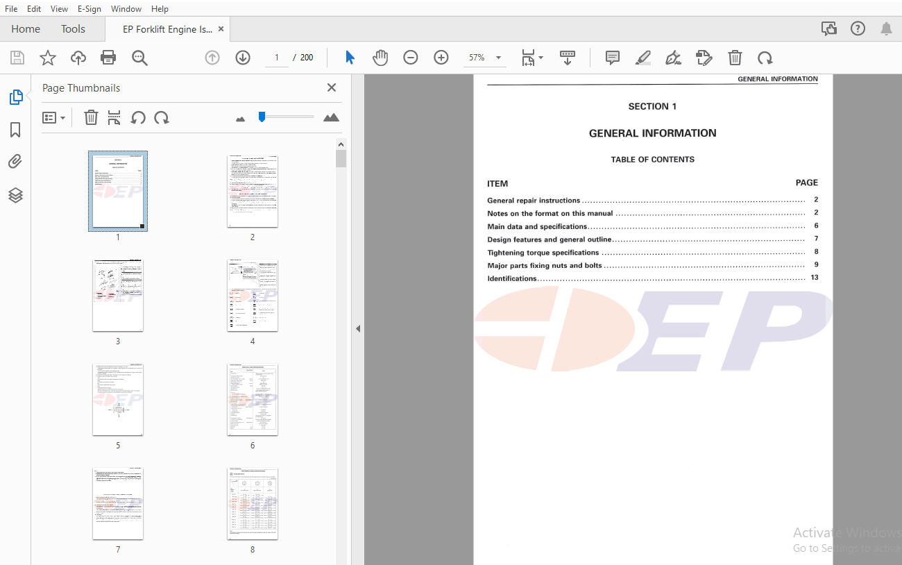Collapse the navigation pane arrow
Screen dimensions: 902x565
(x=358, y=328)
